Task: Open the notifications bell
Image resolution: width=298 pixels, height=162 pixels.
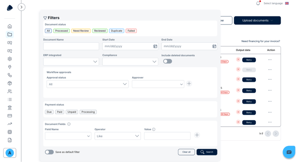Action: point(258,3)
